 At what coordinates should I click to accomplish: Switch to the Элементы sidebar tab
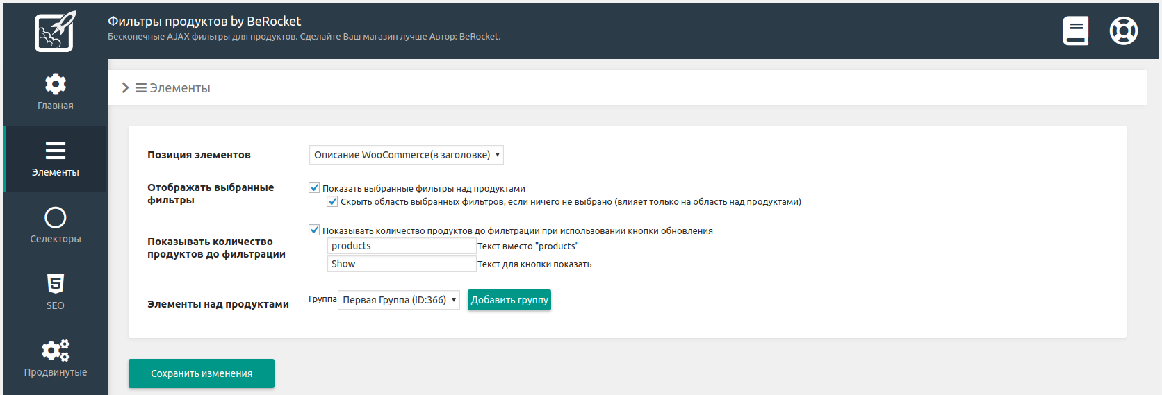pyautogui.click(x=56, y=159)
